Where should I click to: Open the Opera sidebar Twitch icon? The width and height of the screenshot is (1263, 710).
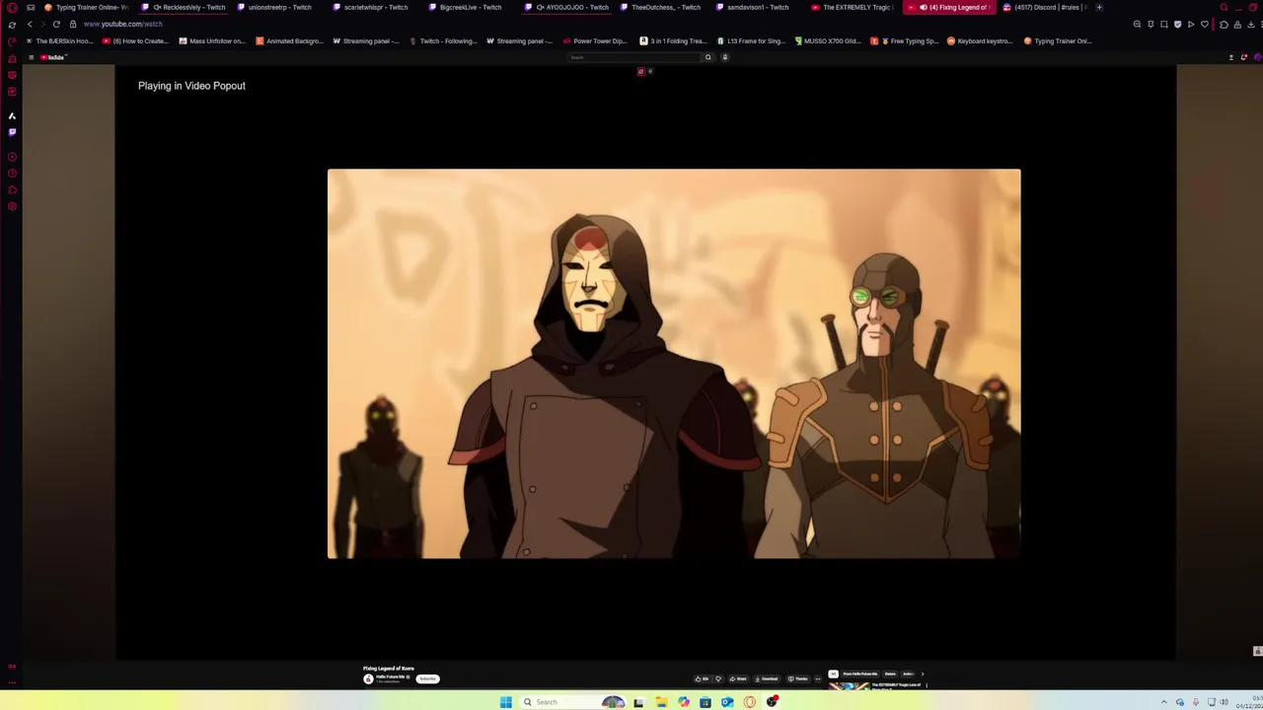12,132
